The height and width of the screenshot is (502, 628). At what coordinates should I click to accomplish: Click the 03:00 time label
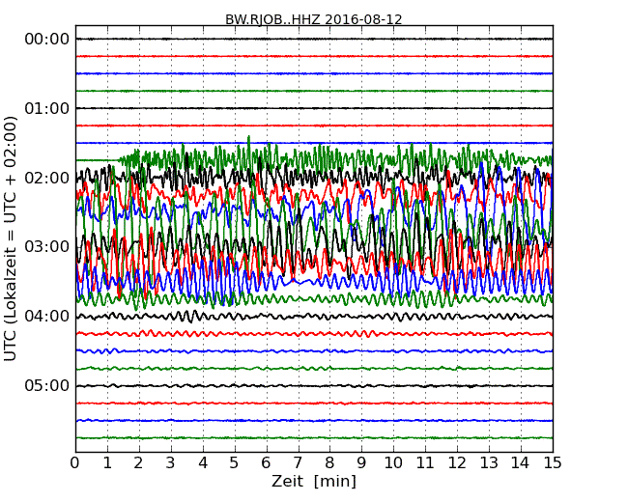click(47, 246)
